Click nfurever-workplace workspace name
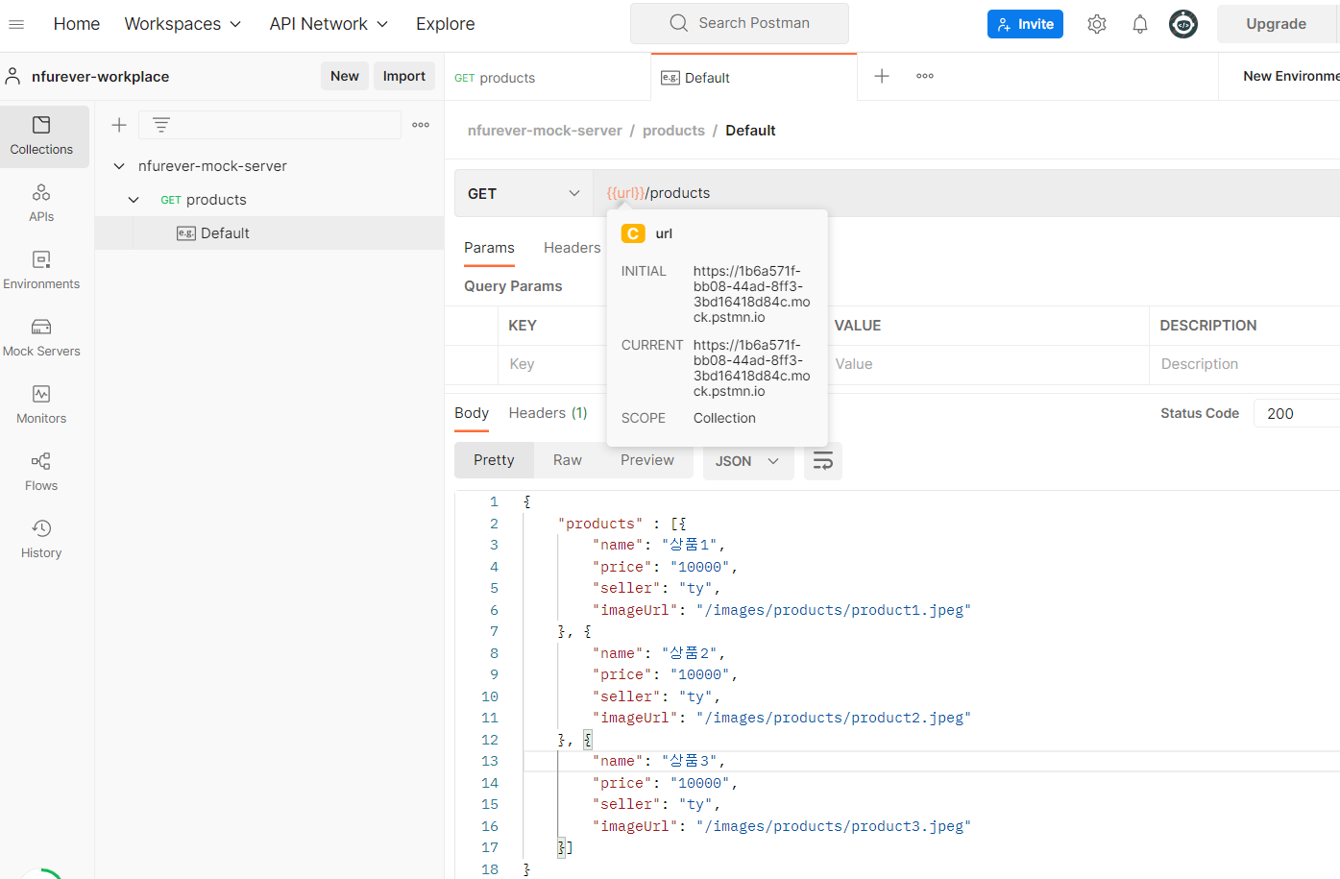The image size is (1340, 879). click(100, 77)
